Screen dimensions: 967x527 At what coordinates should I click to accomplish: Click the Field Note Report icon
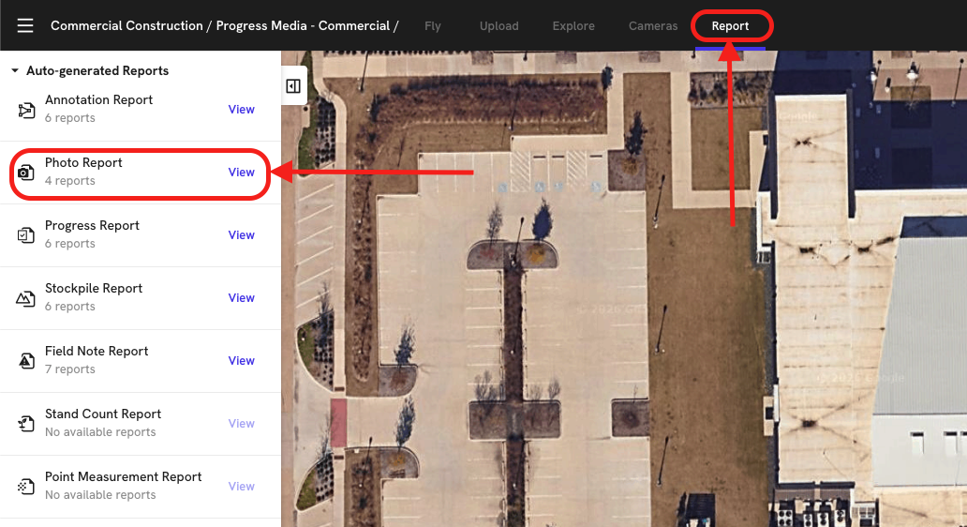point(26,361)
